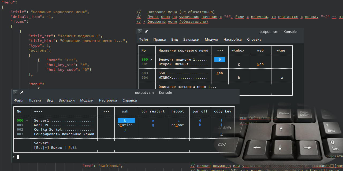Click the 'wine' column header
Viewport: 343px width, 171px height.
click(x=281, y=50)
